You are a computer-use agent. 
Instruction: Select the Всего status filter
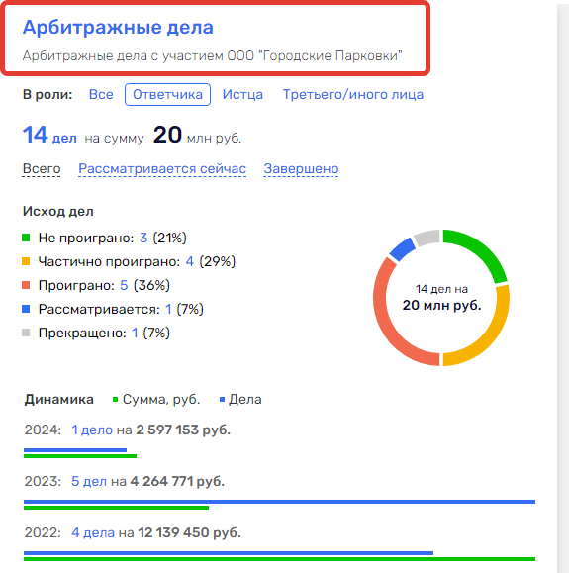42,168
